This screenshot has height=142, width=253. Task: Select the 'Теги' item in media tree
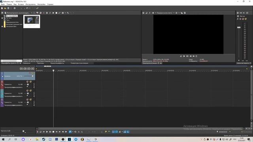(x=8, y=20)
